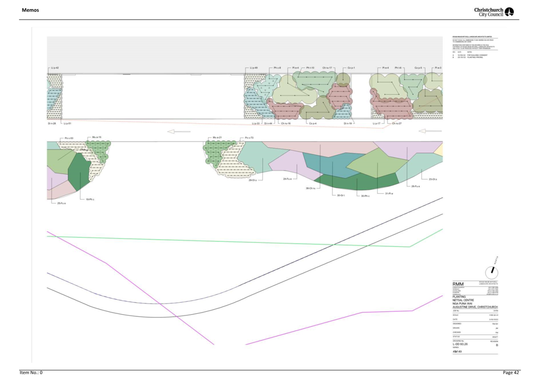Click the direction arrow at the right edge of the drawing
538x381 pixels.
pyautogui.click(x=430, y=131)
